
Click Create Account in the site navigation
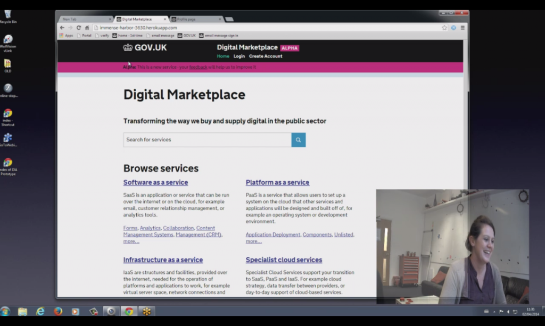pos(266,56)
